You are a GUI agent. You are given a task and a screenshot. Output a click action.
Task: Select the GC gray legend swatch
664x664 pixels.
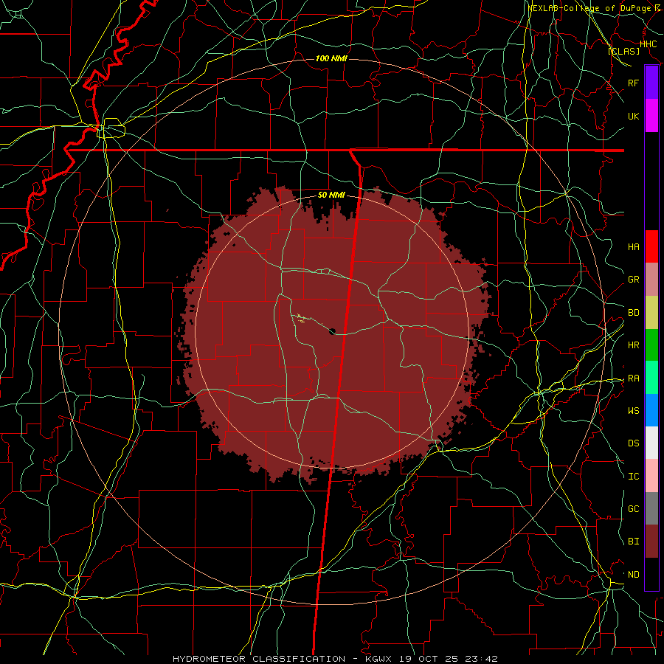click(x=651, y=508)
